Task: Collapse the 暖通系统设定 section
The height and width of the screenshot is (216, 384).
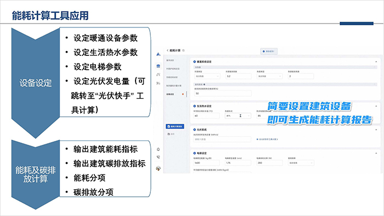Action: point(376,61)
